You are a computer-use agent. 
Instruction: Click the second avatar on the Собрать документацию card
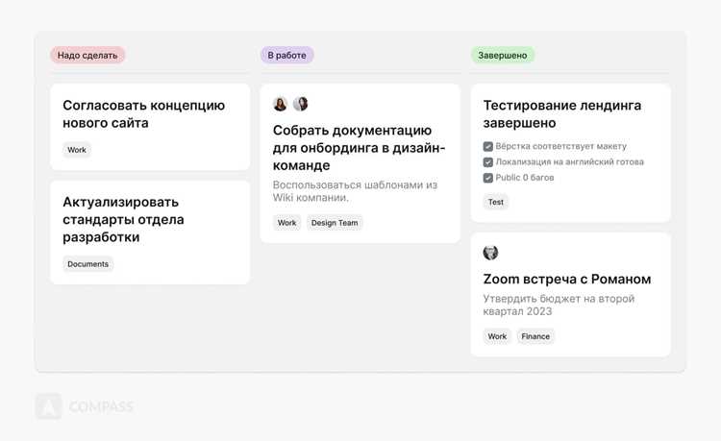300,105
